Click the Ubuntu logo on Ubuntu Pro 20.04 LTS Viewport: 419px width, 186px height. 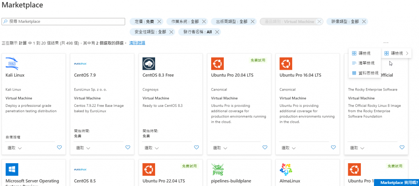point(217,64)
